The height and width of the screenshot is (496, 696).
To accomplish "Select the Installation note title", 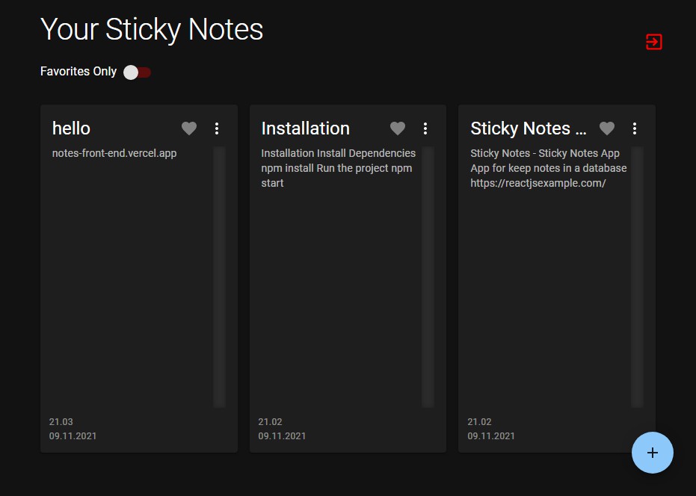I will pyautogui.click(x=305, y=128).
